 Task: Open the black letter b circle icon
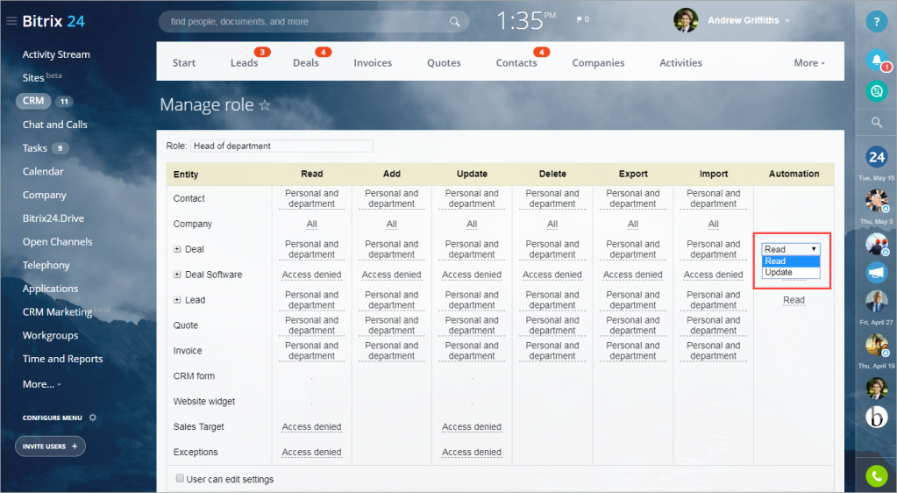pos(877,417)
